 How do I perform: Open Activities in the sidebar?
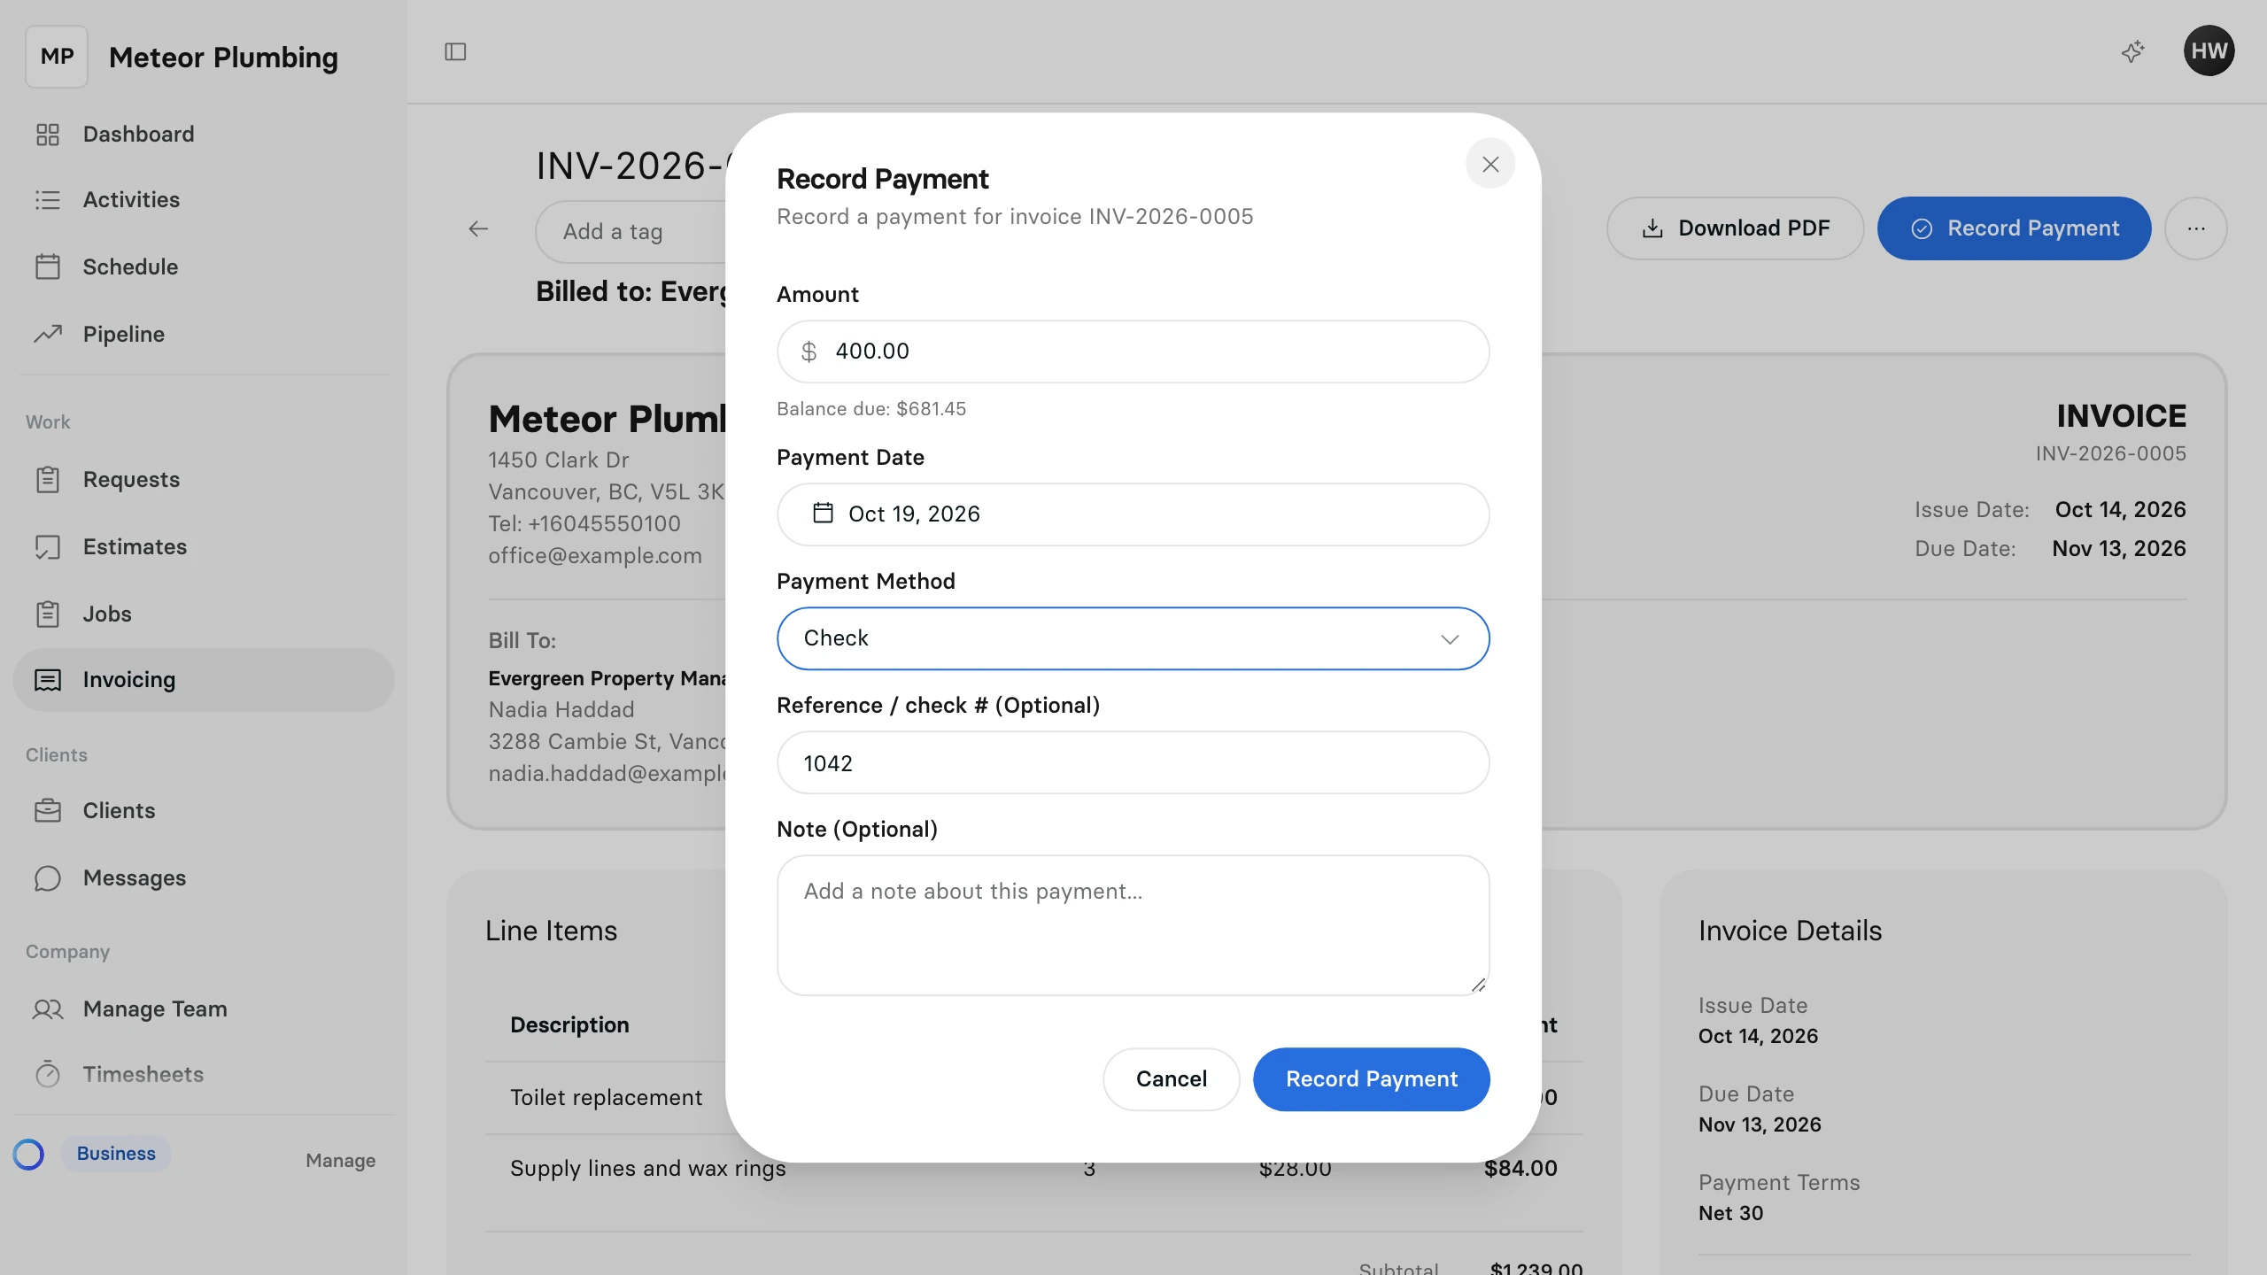pos(204,200)
